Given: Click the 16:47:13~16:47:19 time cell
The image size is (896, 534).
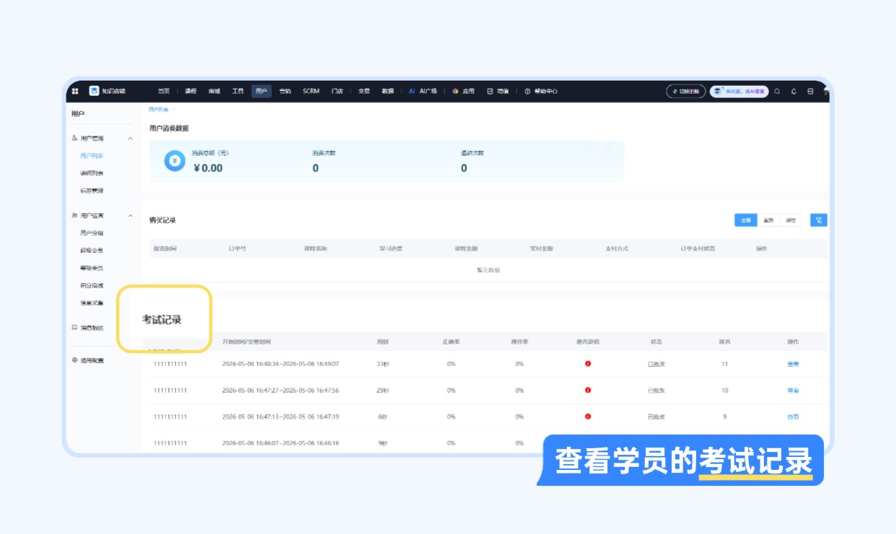Looking at the screenshot, I should pos(281,417).
